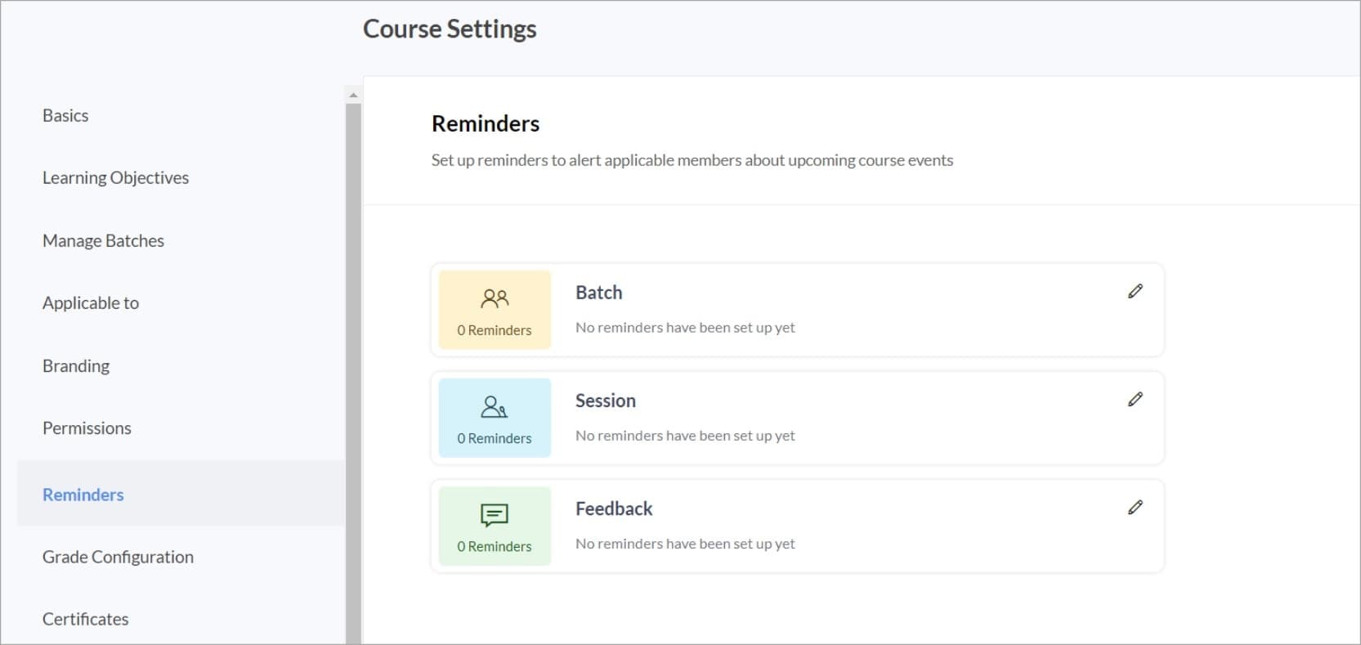Click the Feedback reminders edit pencil icon
The height and width of the screenshot is (645, 1361).
1135,508
